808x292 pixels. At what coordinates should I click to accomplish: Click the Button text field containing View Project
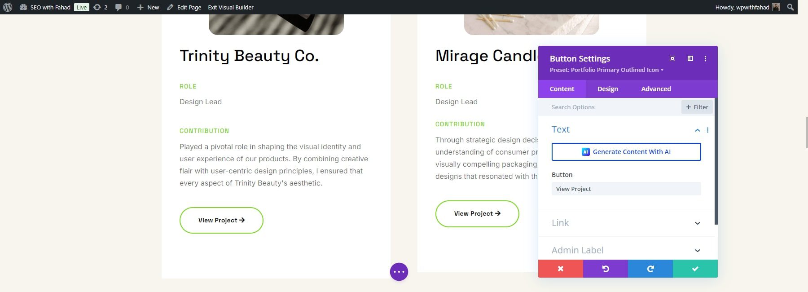(626, 189)
